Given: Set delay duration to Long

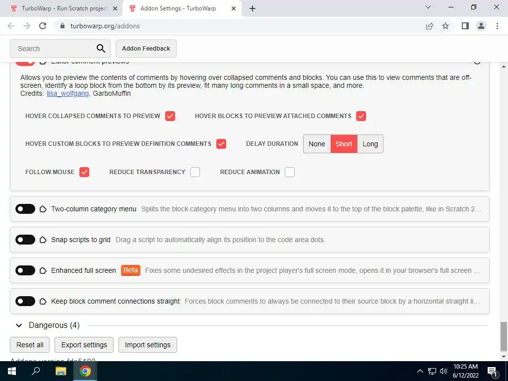Looking at the screenshot, I should pos(370,144).
